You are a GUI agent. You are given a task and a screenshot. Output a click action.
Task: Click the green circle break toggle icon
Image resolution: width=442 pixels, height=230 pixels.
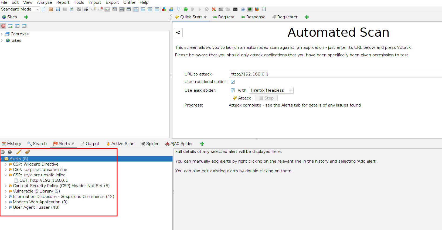pos(186,9)
